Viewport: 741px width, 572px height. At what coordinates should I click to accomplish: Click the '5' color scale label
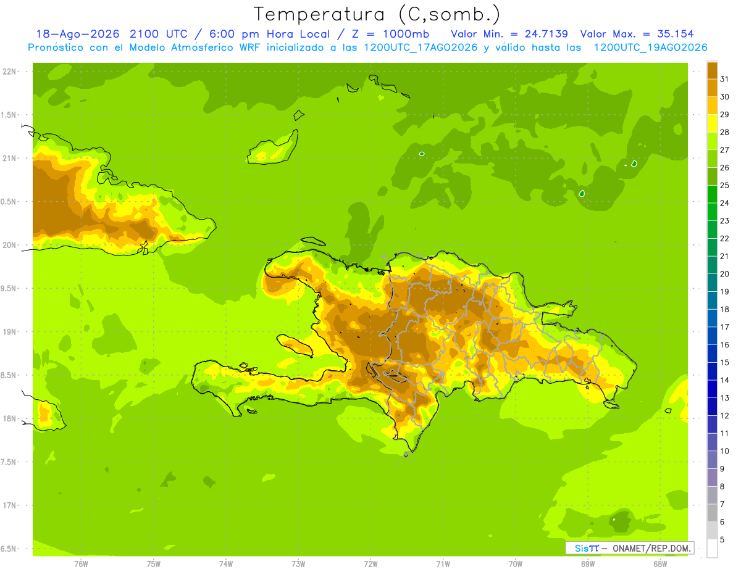(x=722, y=540)
